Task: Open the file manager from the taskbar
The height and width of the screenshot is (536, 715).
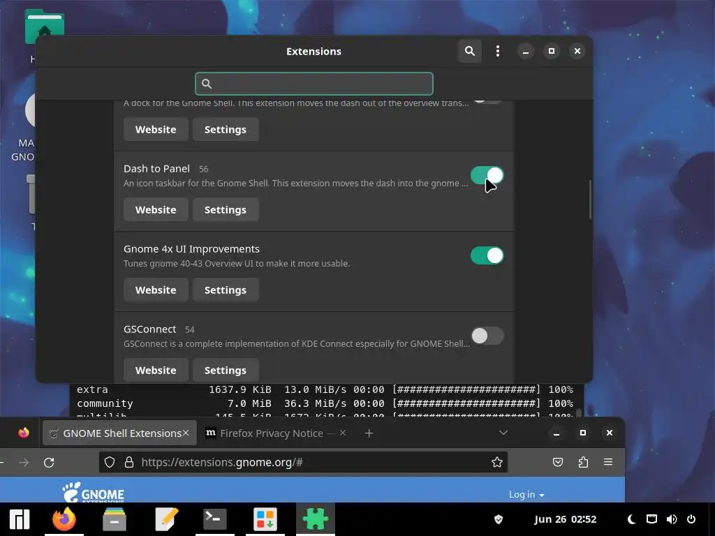Action: 114,519
